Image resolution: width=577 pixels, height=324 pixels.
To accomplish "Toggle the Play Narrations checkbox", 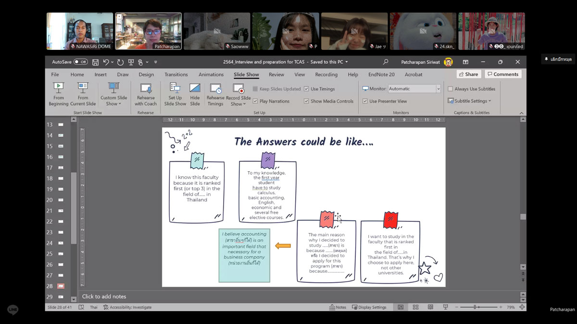I will (255, 101).
